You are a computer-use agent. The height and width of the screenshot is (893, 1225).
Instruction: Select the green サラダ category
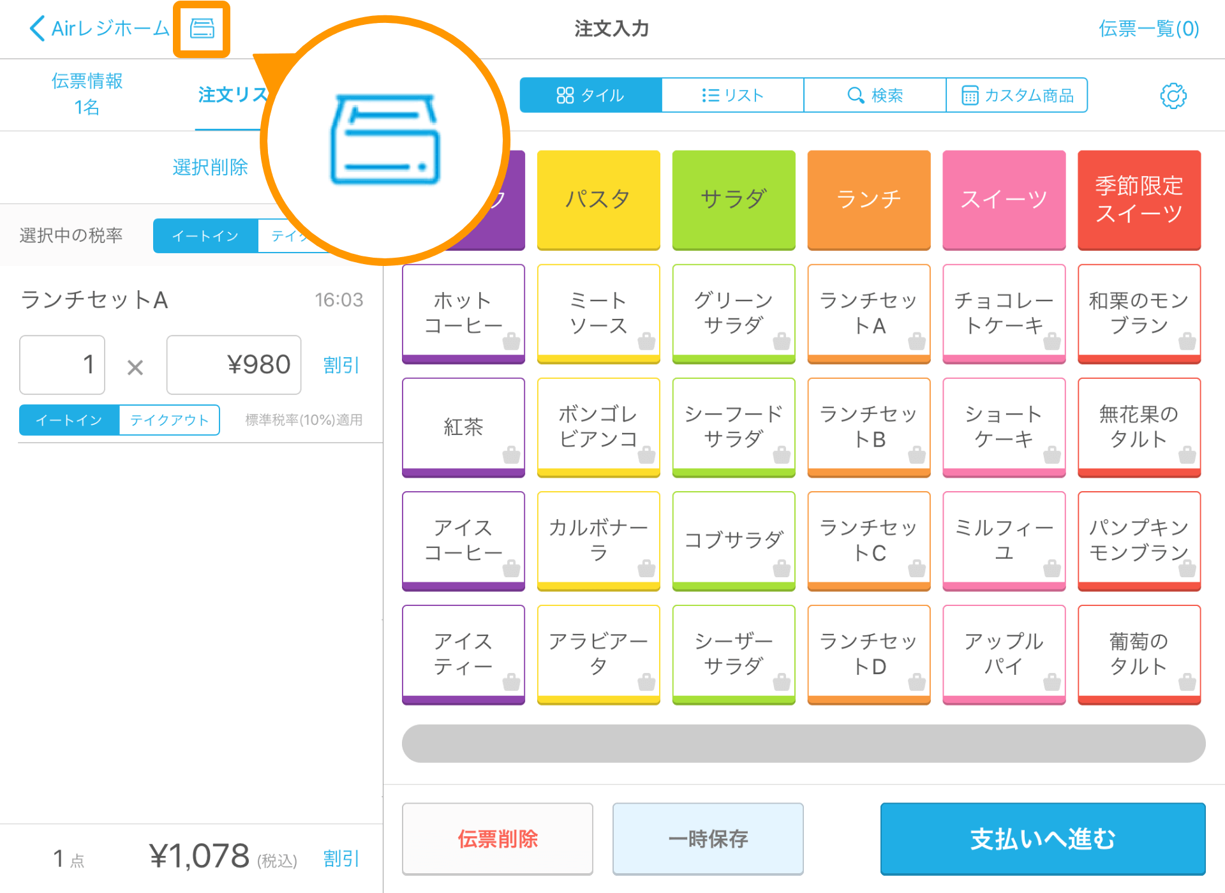click(734, 200)
